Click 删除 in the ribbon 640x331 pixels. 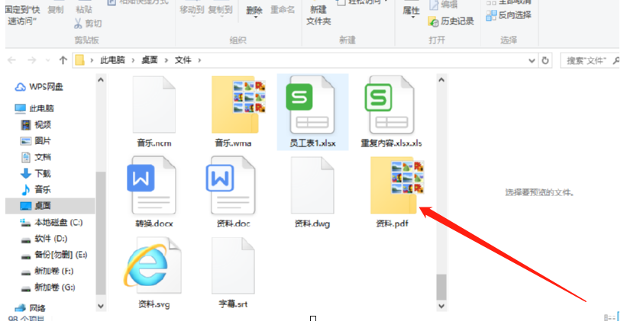click(x=254, y=11)
